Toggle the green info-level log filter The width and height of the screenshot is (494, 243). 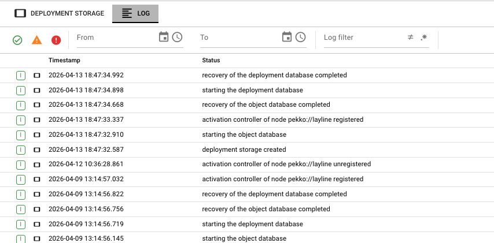(x=17, y=40)
